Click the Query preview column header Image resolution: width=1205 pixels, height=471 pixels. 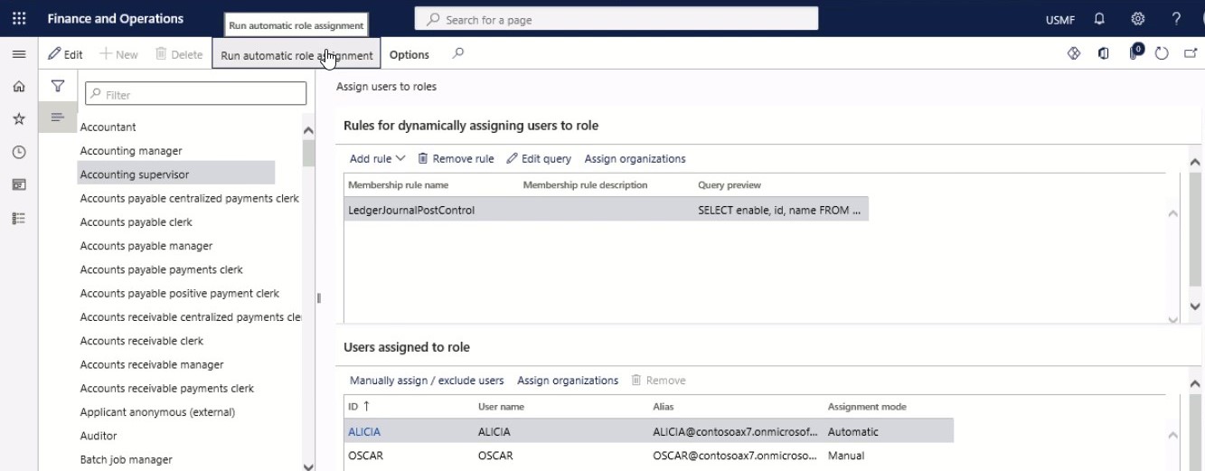coord(730,185)
